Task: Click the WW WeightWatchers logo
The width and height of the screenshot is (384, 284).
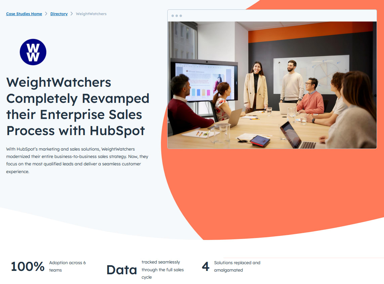Action: [x=33, y=52]
